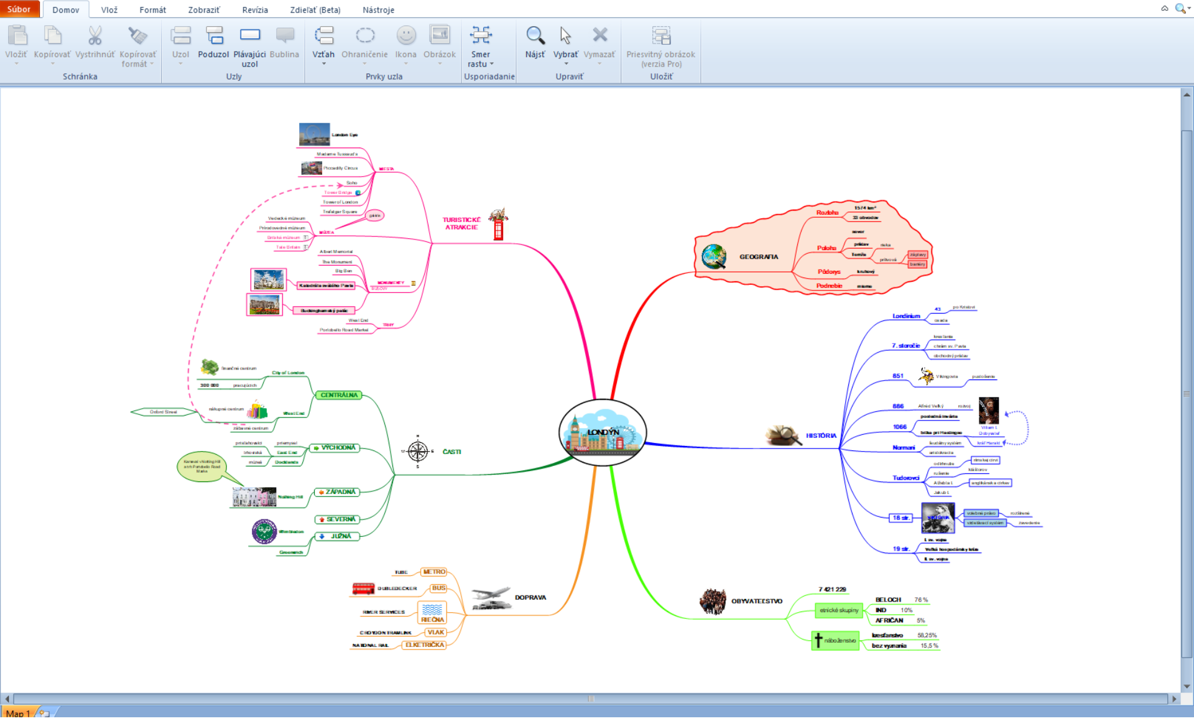1194x721 pixels.
Task: Click the Vzťah relationship icon
Action: [x=323, y=36]
